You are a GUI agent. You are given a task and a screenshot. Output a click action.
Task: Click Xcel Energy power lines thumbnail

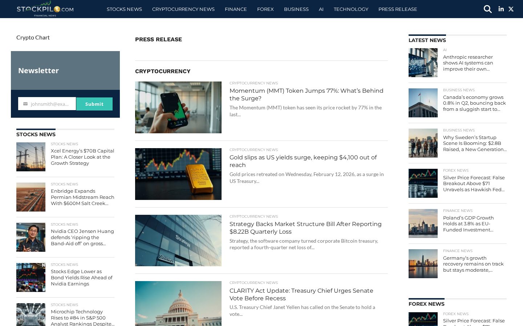[31, 157]
